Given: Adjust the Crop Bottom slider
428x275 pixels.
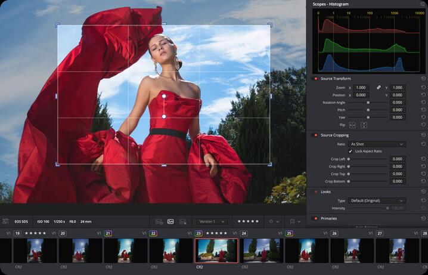Looking at the screenshot, I should pyautogui.click(x=368, y=181).
